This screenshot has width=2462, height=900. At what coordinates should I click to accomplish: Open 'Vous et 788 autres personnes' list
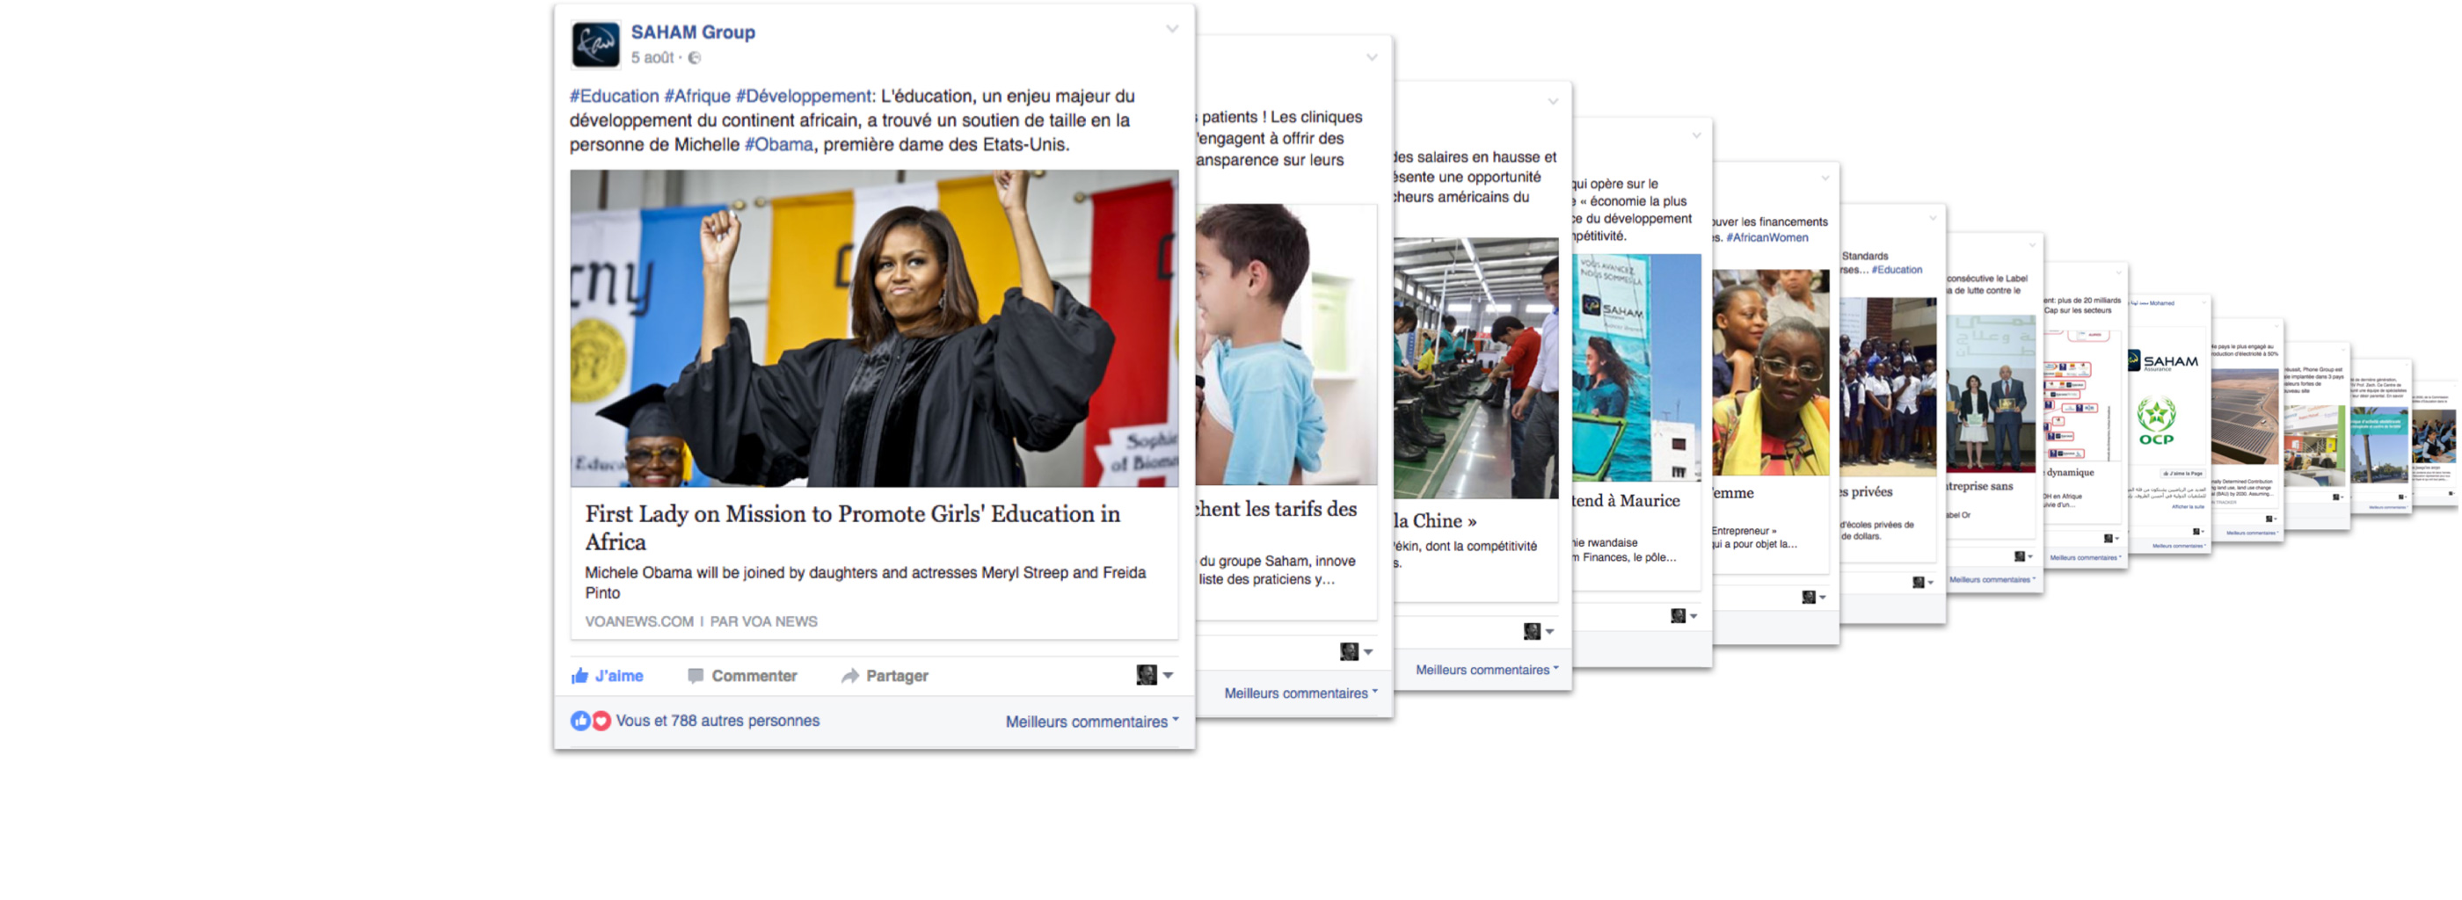(x=717, y=721)
